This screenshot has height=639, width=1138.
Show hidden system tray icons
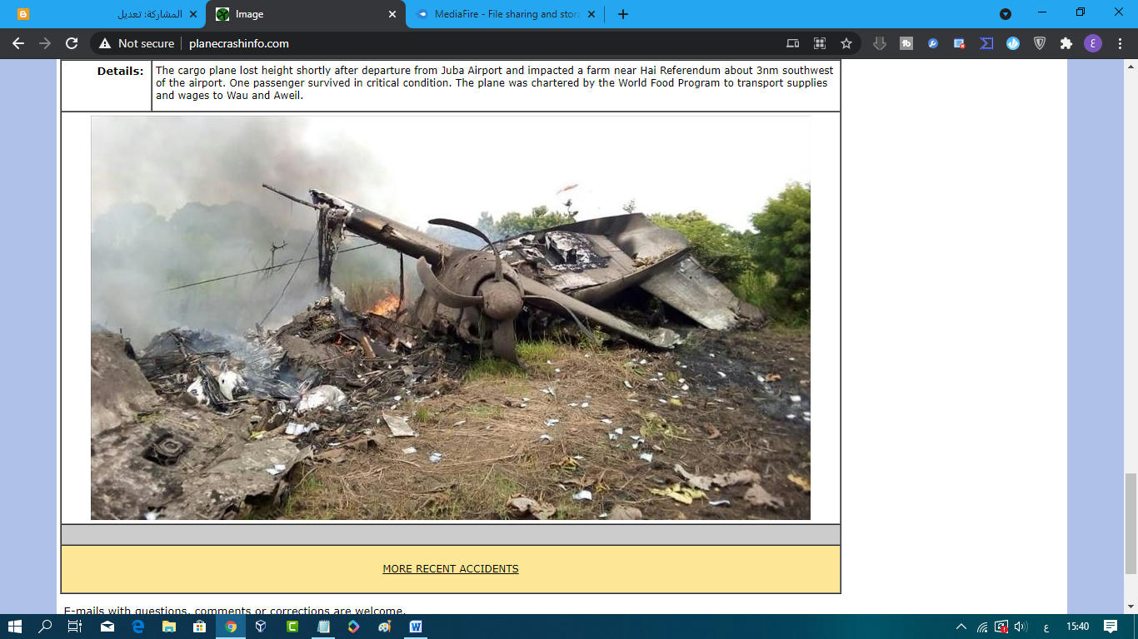click(x=961, y=627)
